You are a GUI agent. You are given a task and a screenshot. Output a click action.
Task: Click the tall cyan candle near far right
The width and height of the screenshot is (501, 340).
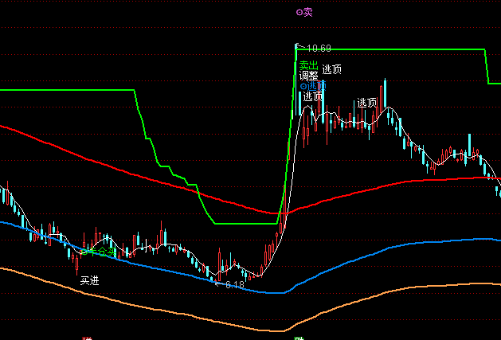tap(470, 147)
